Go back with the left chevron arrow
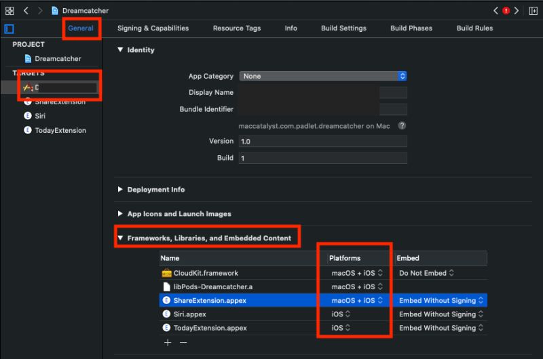Screen dimensions: 543x359 click(x=26, y=11)
